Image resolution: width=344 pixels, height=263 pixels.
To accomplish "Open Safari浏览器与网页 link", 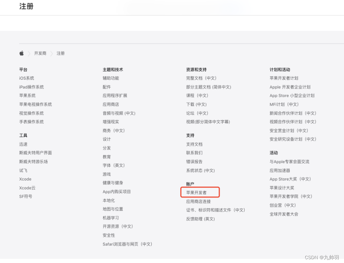I will coord(127,244).
